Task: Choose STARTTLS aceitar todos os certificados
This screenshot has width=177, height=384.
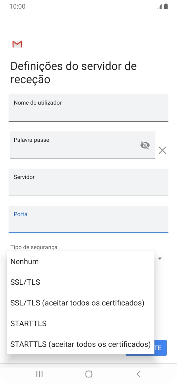Action: [x=80, y=344]
